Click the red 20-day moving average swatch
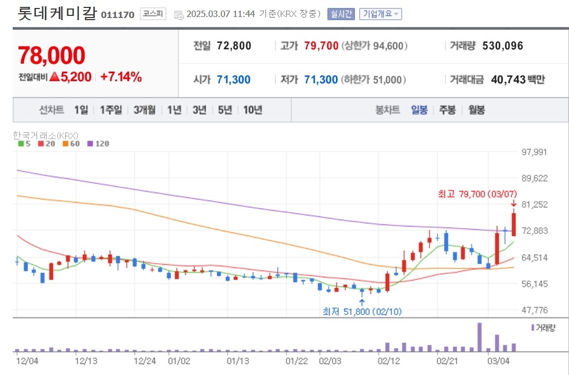The width and height of the screenshot is (569, 375). click(x=41, y=144)
